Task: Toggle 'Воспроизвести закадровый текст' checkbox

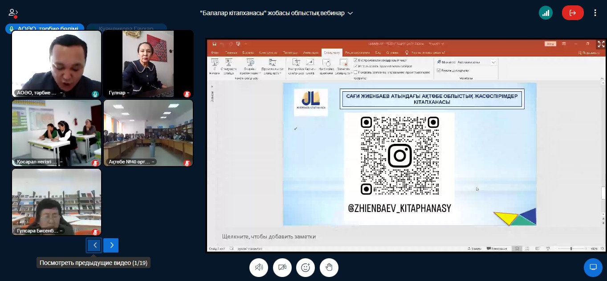Action: point(355,60)
